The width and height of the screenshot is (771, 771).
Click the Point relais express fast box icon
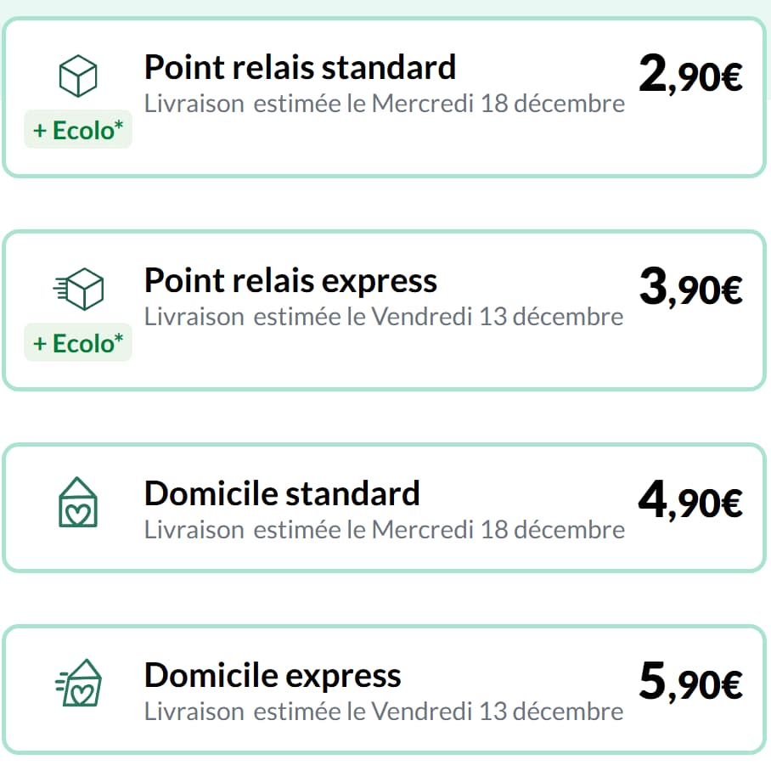pyautogui.click(x=78, y=290)
